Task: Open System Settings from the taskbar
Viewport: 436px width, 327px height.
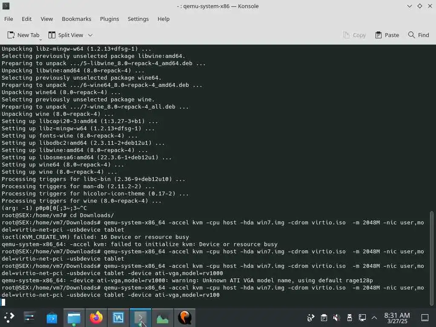Action: 29,318
